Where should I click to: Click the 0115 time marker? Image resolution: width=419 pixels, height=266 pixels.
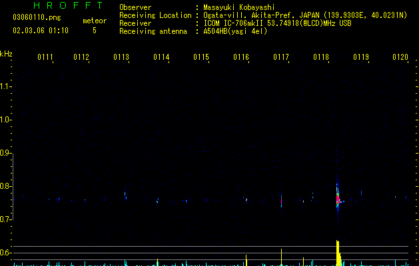(201, 57)
